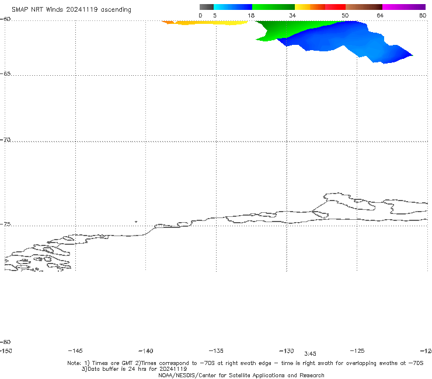Click the green segment of the color scale
Screen dimensions: 432x379
tap(273, 7)
